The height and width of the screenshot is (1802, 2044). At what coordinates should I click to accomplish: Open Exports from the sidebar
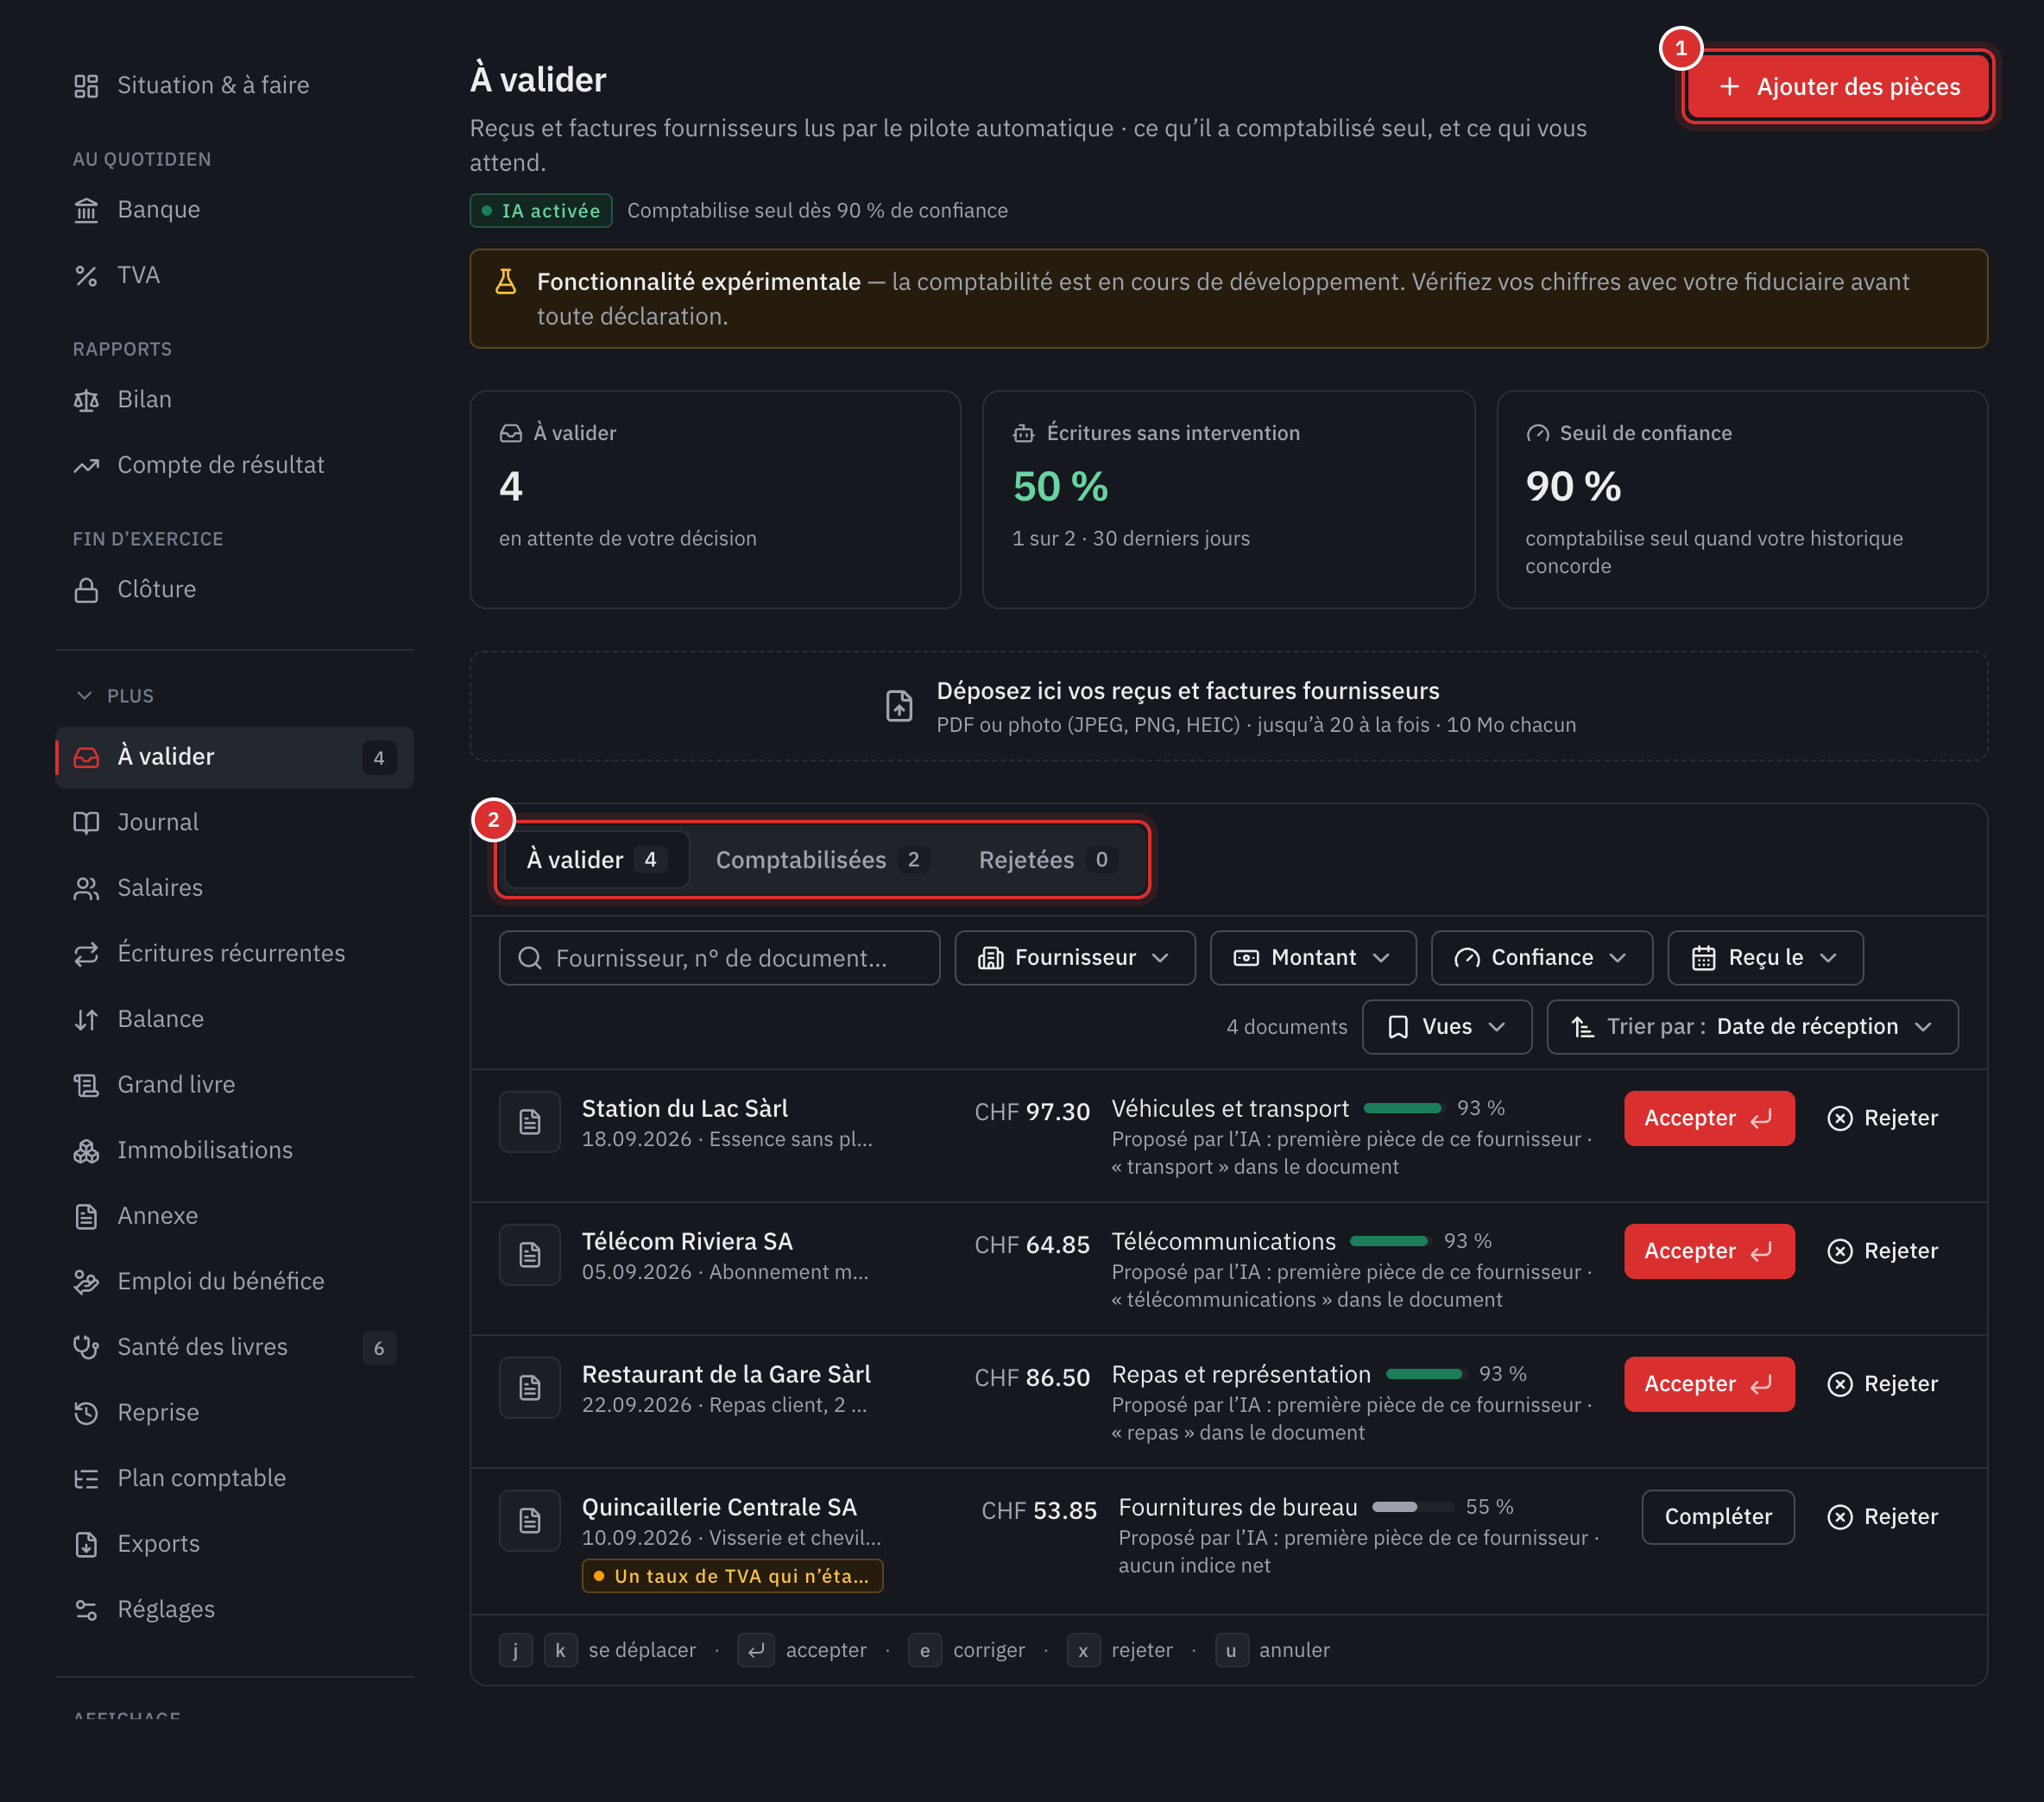pos(234,1544)
